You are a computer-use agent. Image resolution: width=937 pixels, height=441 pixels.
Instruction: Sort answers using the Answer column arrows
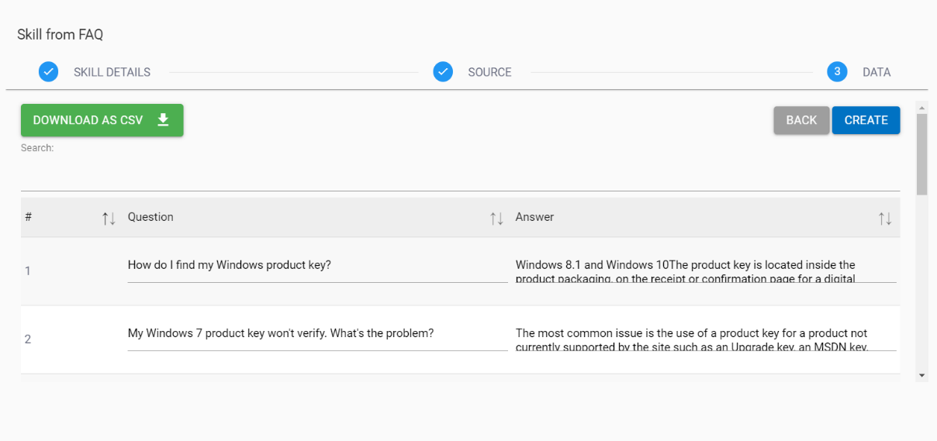pyautogui.click(x=884, y=219)
